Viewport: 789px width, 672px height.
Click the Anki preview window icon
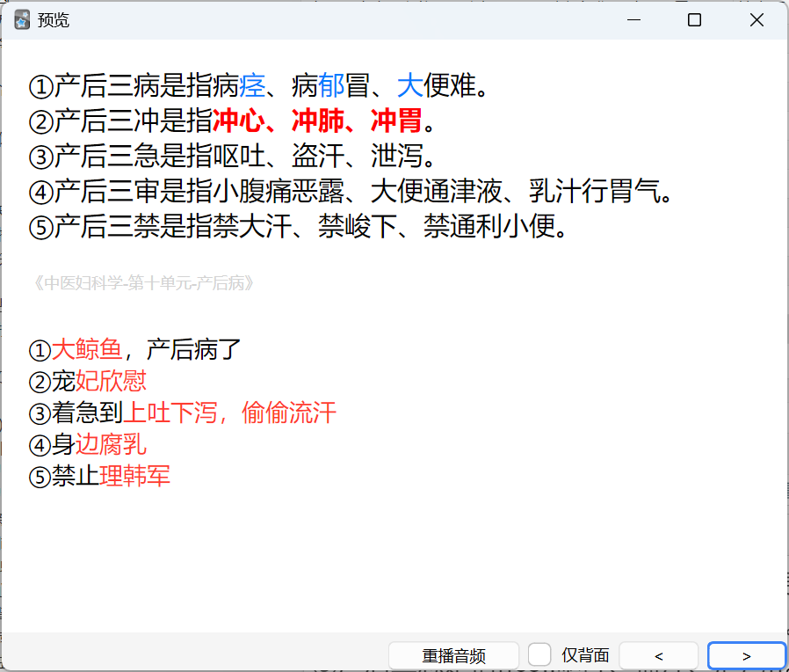(22, 20)
